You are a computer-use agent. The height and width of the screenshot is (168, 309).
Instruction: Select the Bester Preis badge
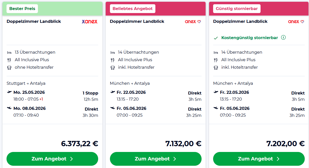click(x=22, y=9)
